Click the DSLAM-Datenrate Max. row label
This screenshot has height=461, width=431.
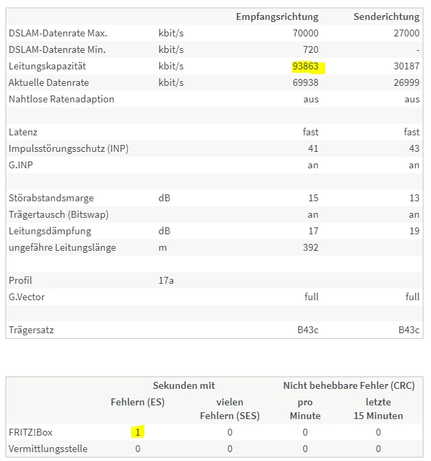pos(58,33)
